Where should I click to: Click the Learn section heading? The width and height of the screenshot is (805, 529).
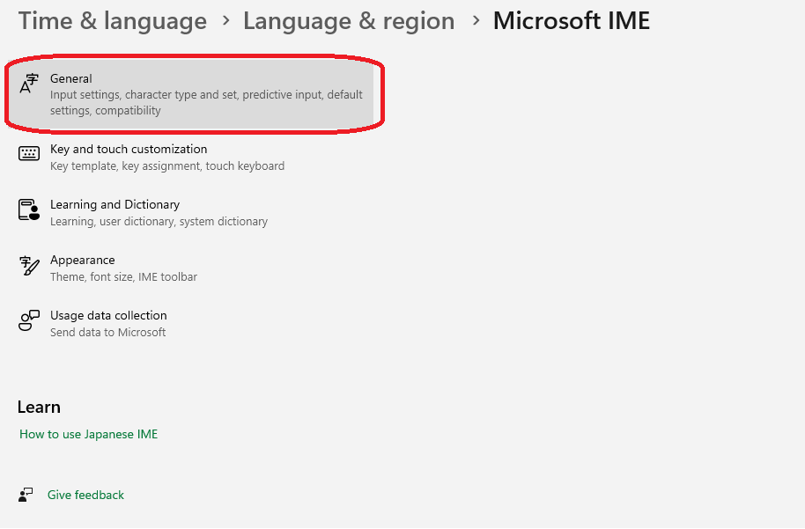pos(39,407)
